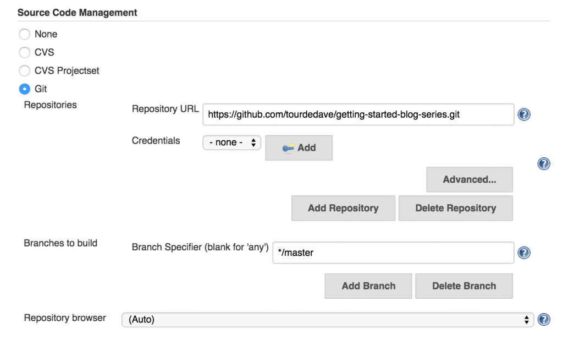Choose None for source code management

coord(24,34)
